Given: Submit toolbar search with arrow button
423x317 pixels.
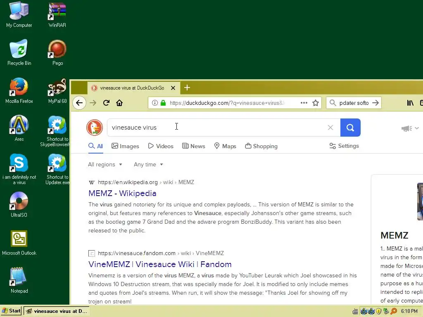Looking at the screenshot, I should pos(375,103).
